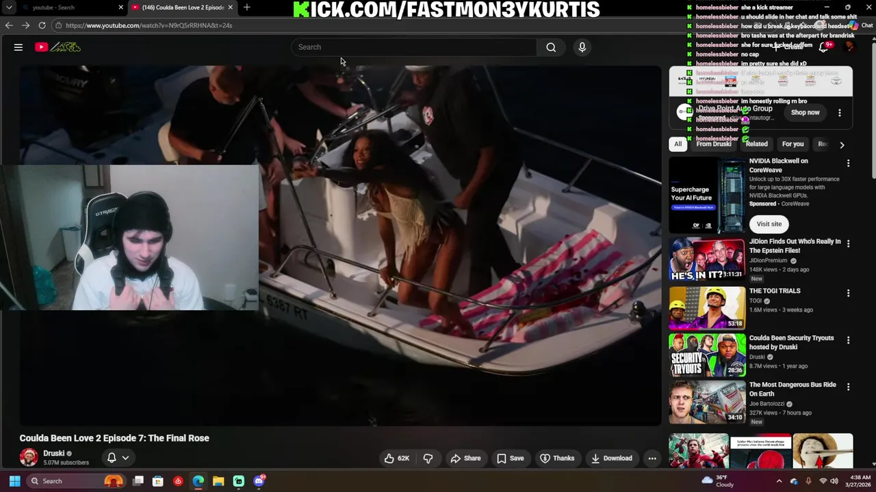Viewport: 876px width, 492px height.
Task: Open a new browser tab
Action: point(246,8)
